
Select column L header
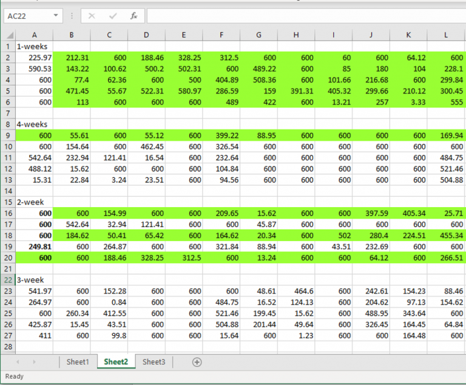446,35
